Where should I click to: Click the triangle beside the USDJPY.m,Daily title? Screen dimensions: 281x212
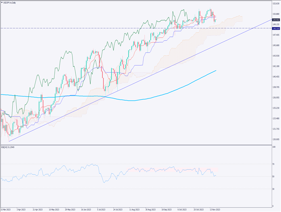tap(2, 2)
